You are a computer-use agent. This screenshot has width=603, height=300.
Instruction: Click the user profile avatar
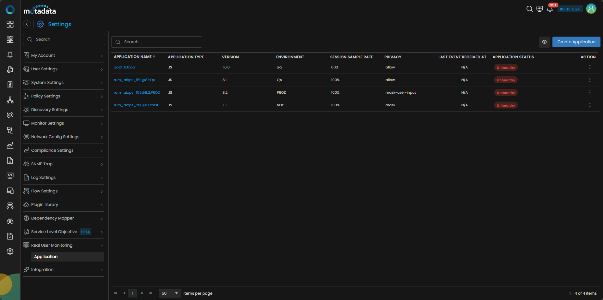pyautogui.click(x=591, y=9)
